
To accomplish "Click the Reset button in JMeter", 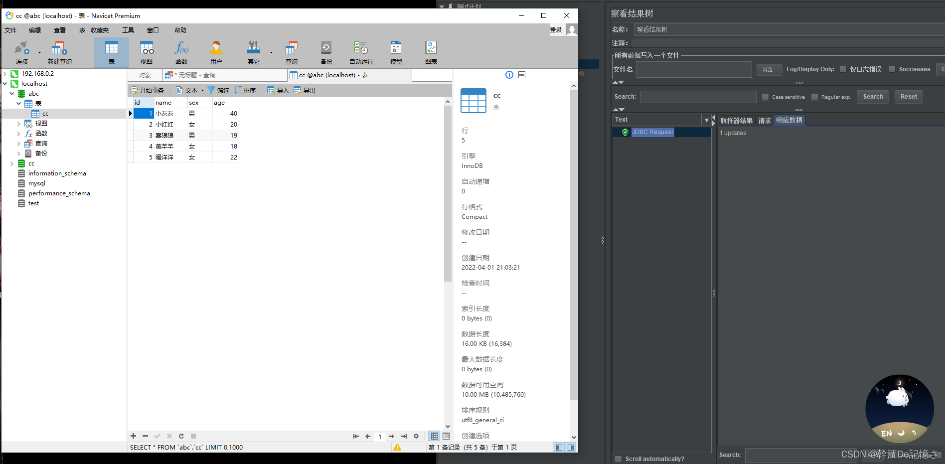I will click(x=909, y=97).
